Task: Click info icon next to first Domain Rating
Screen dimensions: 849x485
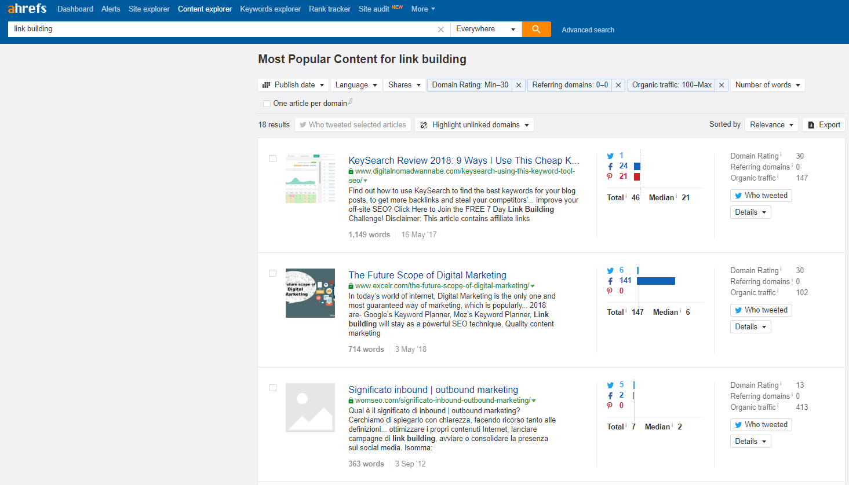Action: 781,154
